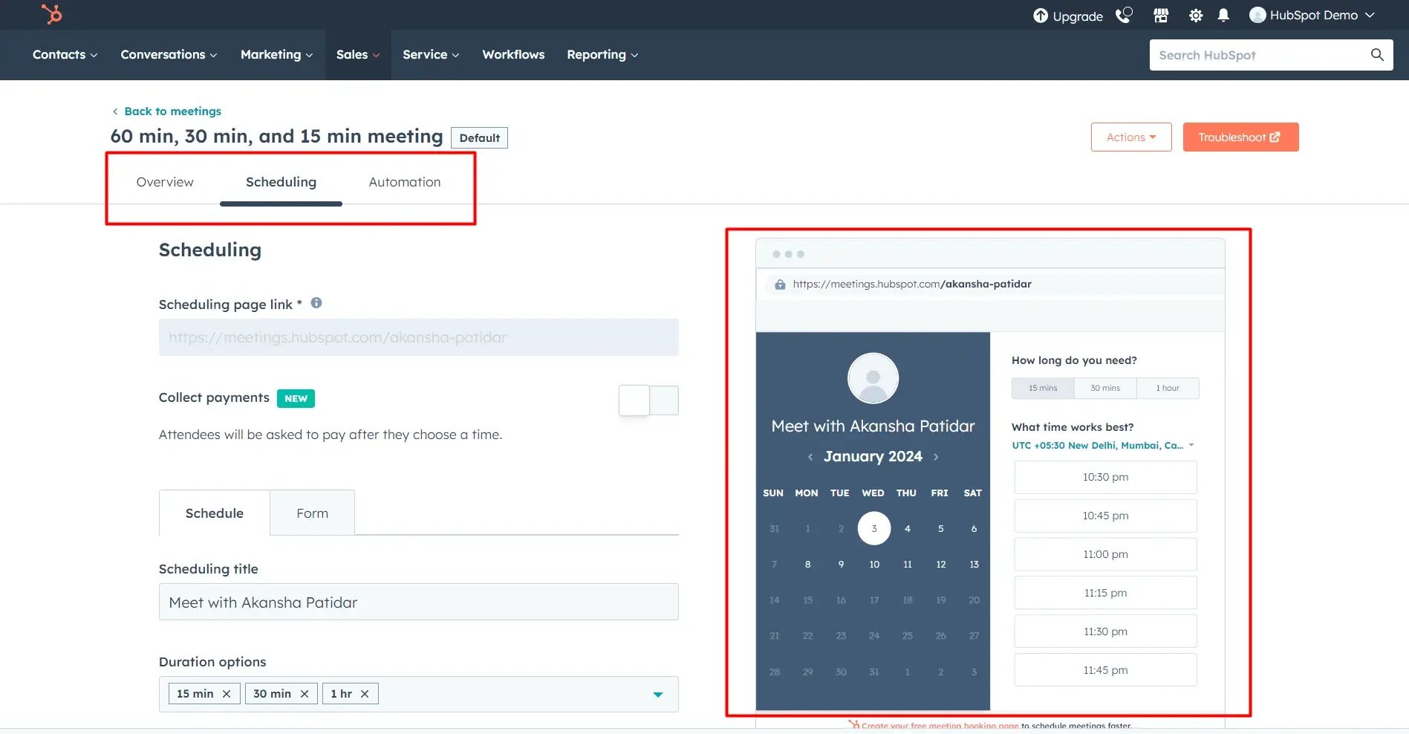Switch to the Form tab
This screenshot has height=734, width=1409.
(x=311, y=513)
